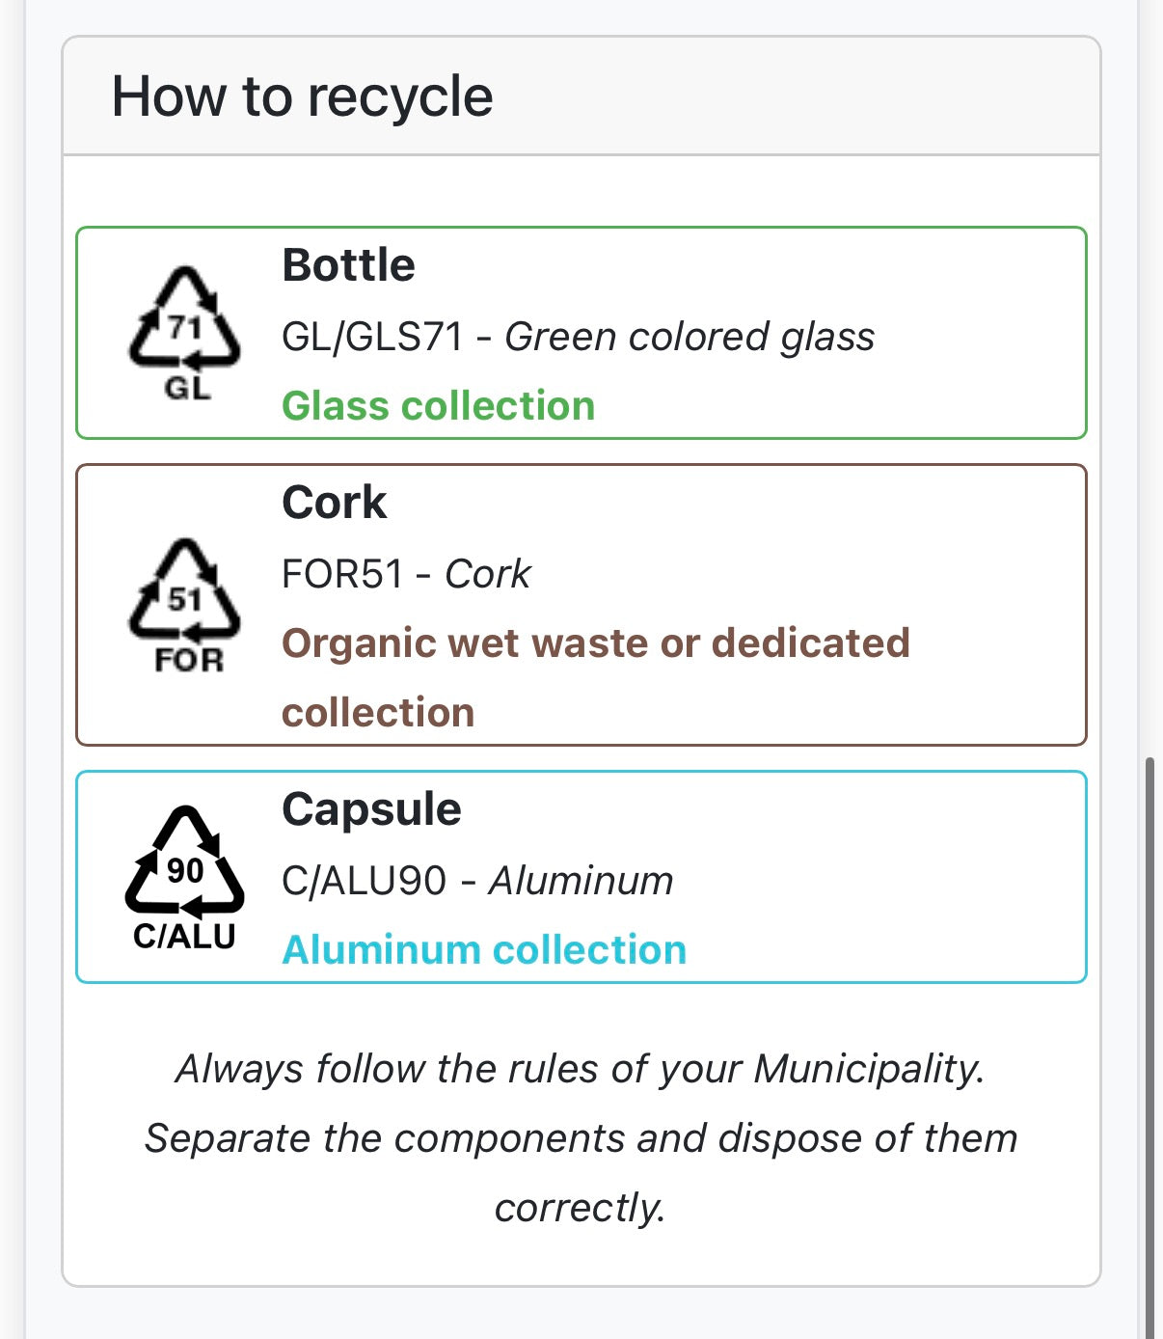The width and height of the screenshot is (1163, 1339).
Task: Click the C/ALU 90 aluminum recycling icon
Action: click(x=184, y=877)
